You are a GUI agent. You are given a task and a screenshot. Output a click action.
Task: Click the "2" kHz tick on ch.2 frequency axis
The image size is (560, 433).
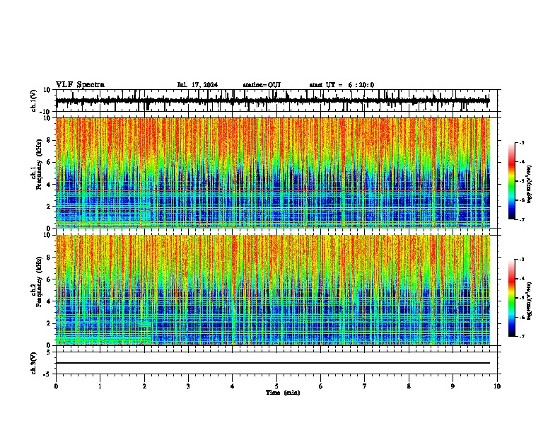[49, 323]
